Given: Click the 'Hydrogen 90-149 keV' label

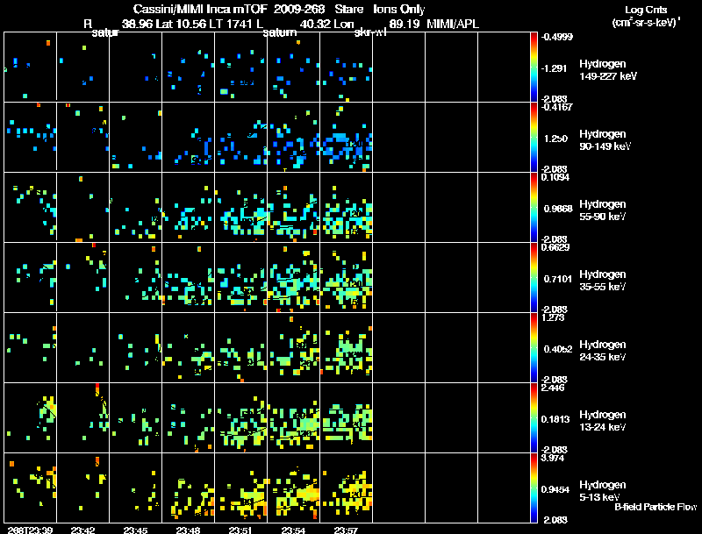Looking at the screenshot, I should pos(605,140).
